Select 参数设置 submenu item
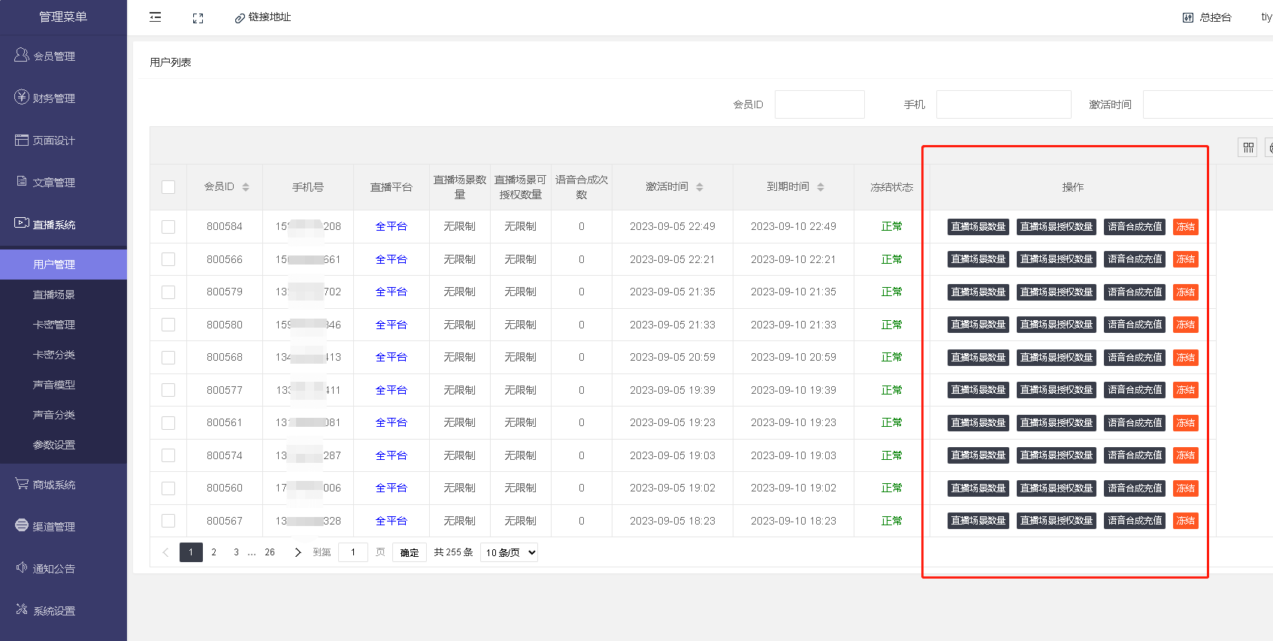The width and height of the screenshot is (1273, 641). point(63,445)
